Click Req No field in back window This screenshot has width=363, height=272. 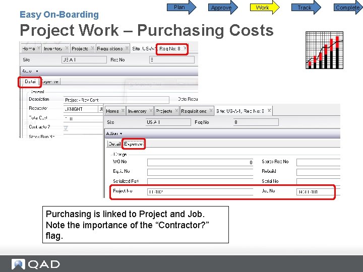point(172,59)
